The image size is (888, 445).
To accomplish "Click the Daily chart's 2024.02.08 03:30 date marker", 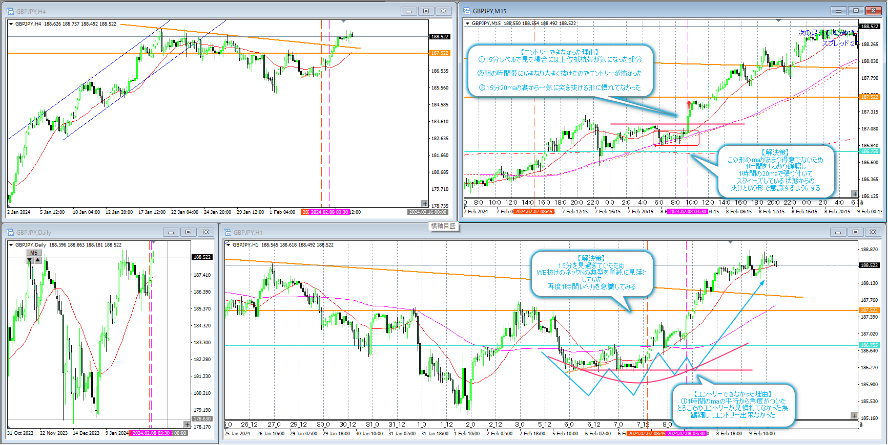I will [x=151, y=433].
